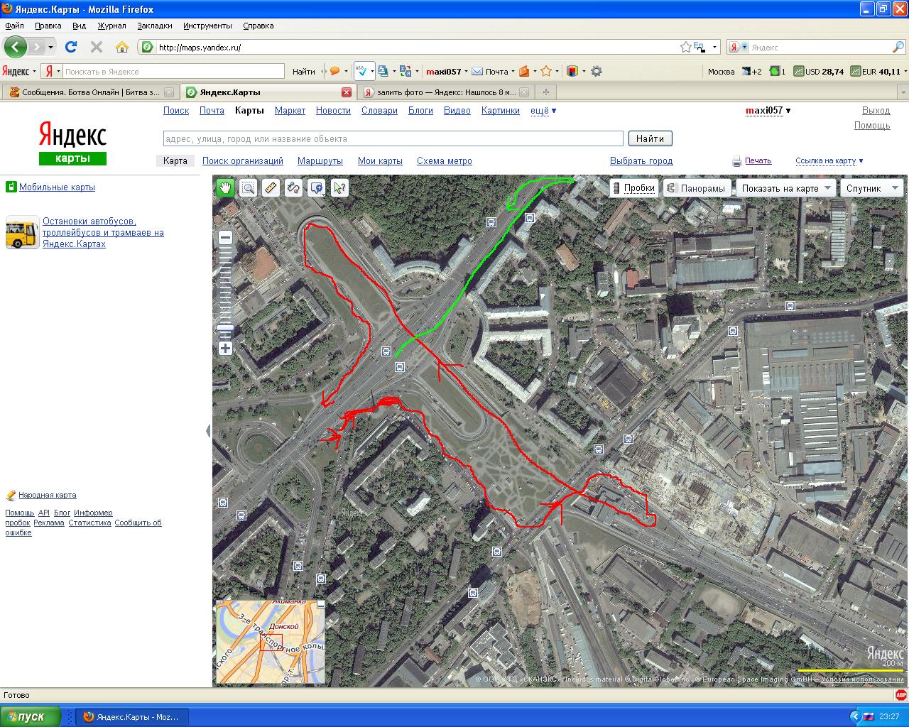This screenshot has height=727, width=909.
Task: Click the bus stops promo bus icon
Action: pos(22,233)
